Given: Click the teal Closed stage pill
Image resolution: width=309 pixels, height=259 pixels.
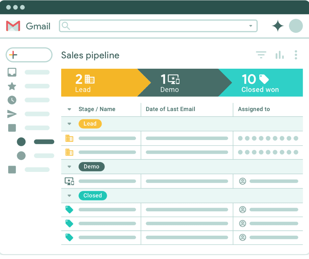Looking at the screenshot, I should [x=93, y=196].
